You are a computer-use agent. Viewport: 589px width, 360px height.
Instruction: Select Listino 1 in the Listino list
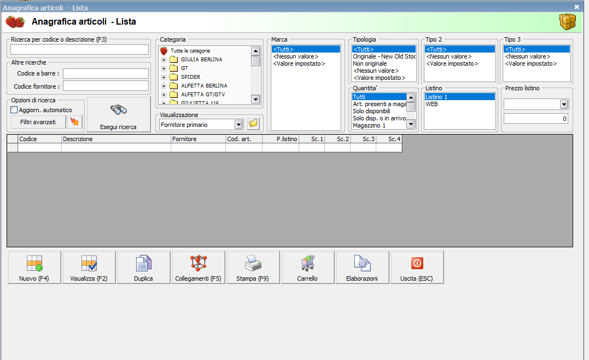click(460, 97)
